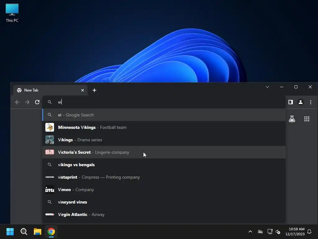The height and width of the screenshot is (239, 318).
Task: Open This PC desktop icon
Action: tap(12, 12)
